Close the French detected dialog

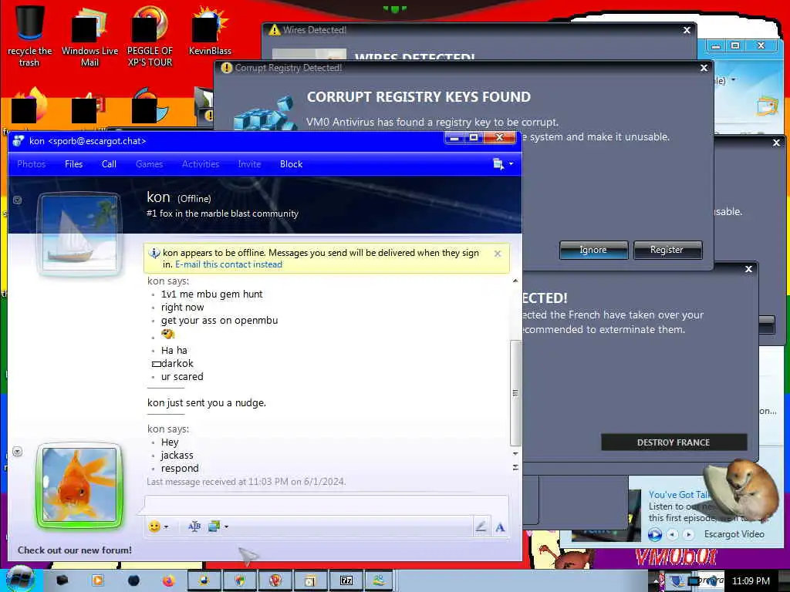(748, 269)
